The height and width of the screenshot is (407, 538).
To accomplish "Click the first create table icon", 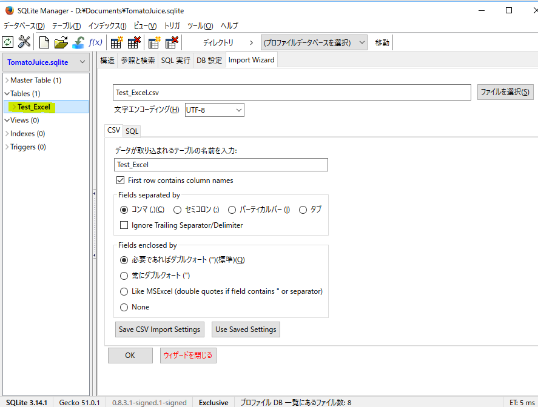I will (116, 42).
